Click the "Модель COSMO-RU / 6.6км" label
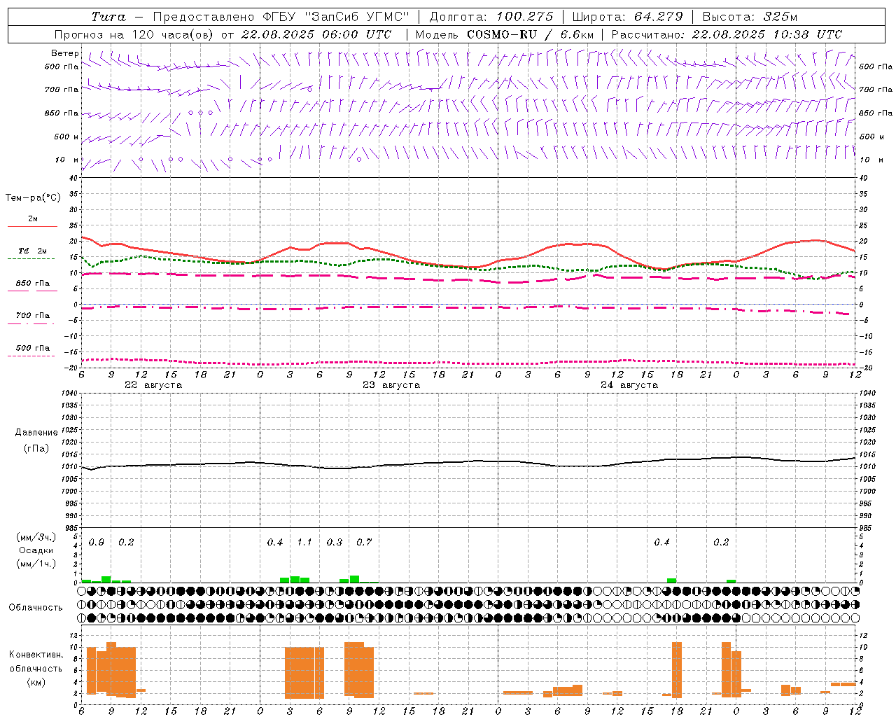Image resolution: width=896 pixels, height=717 pixels. (504, 34)
